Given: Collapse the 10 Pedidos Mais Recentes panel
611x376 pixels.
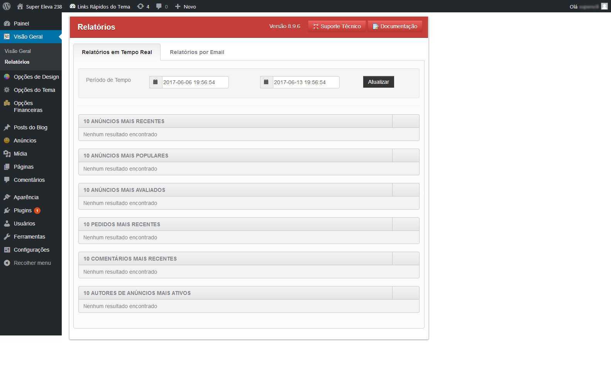Looking at the screenshot, I should tap(405, 224).
